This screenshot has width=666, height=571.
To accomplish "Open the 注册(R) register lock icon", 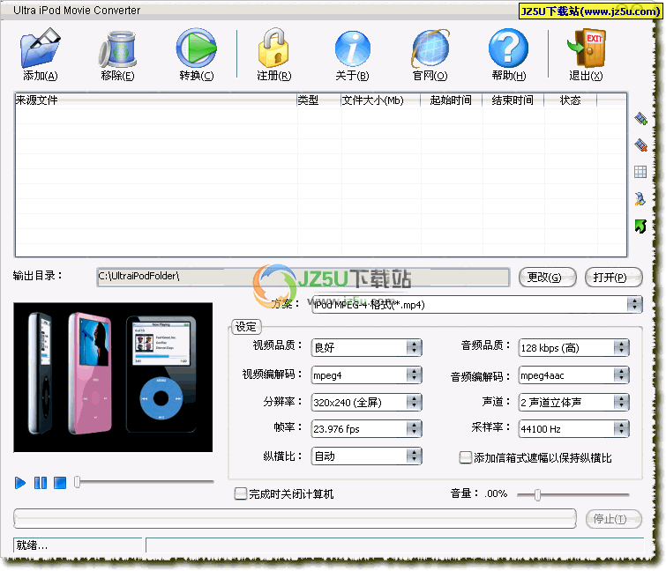I will pos(274,48).
